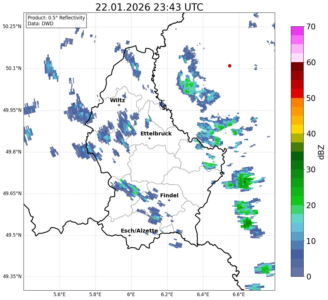Click the 6.2°E longitude label
The width and height of the screenshot is (328, 300).
tap(167, 294)
